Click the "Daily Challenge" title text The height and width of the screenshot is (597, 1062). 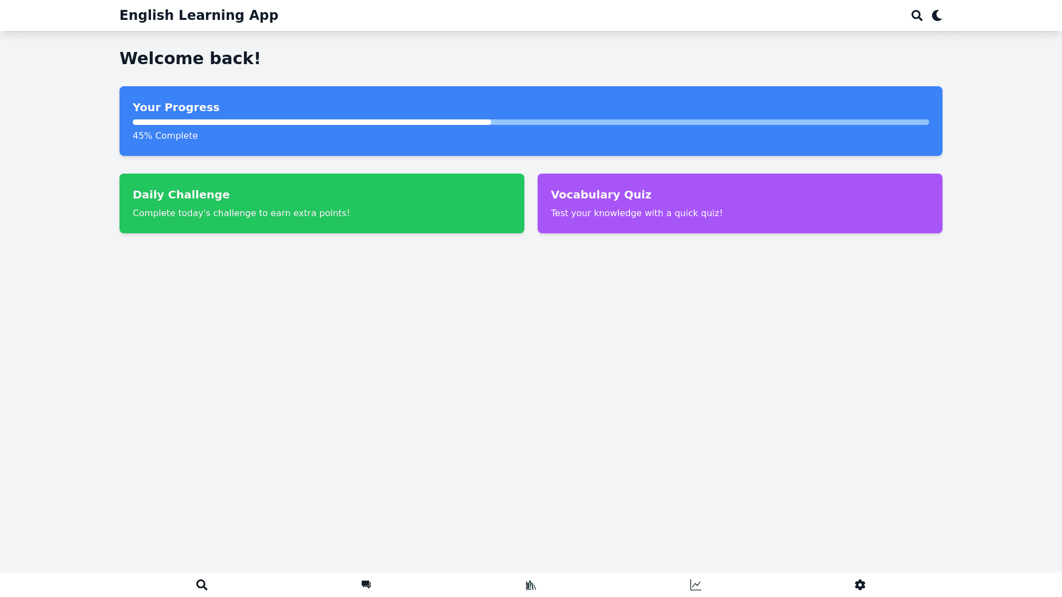[x=181, y=195]
